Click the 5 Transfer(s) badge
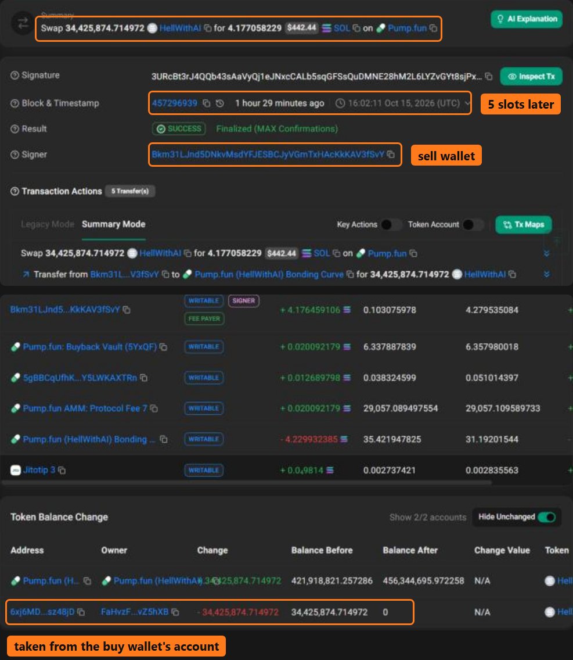 tap(130, 191)
